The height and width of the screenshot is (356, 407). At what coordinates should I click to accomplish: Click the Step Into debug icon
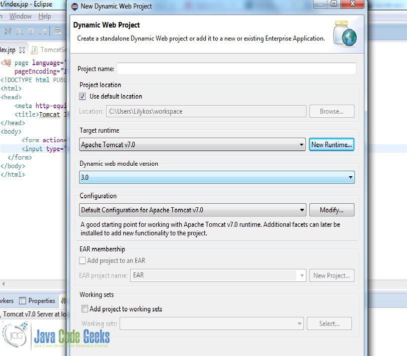[x=19, y=32]
